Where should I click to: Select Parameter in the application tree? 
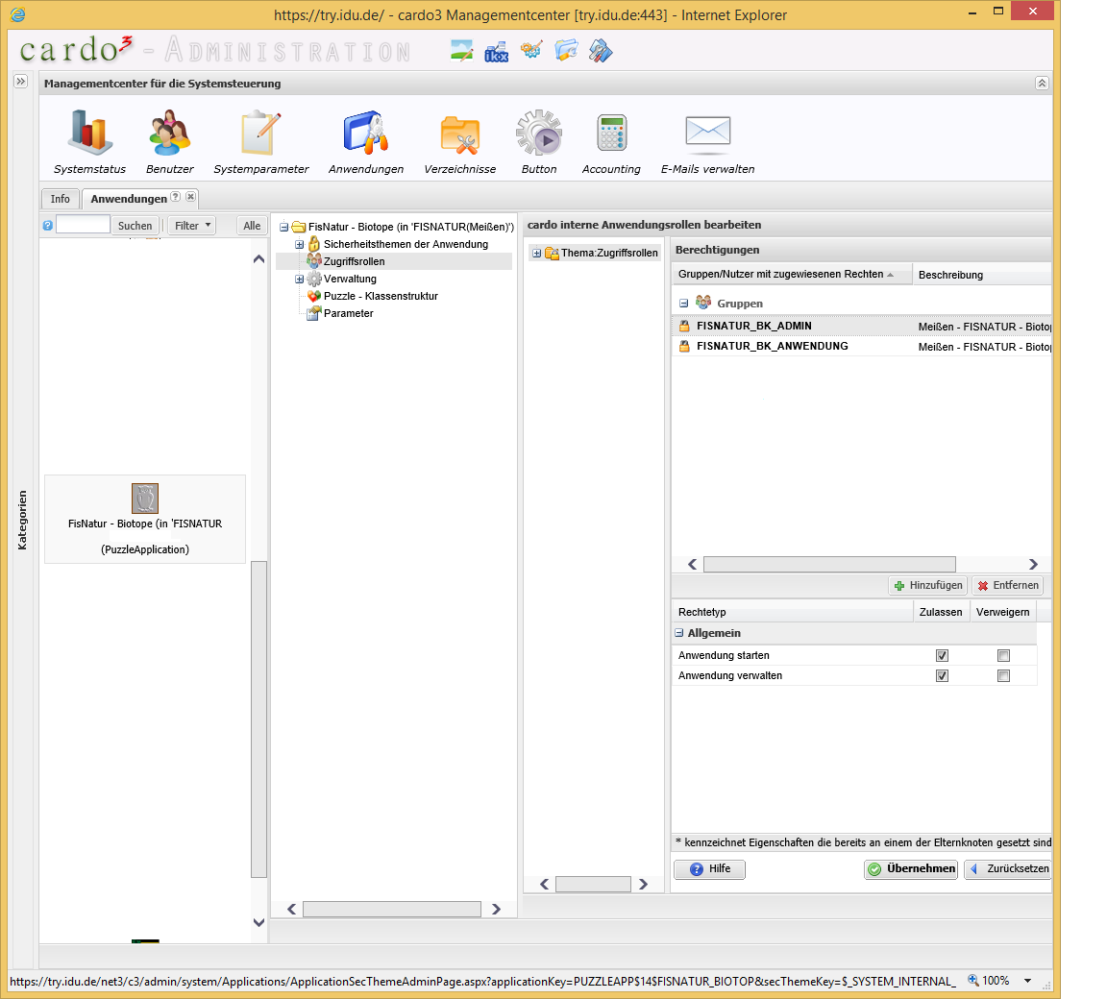tap(348, 313)
